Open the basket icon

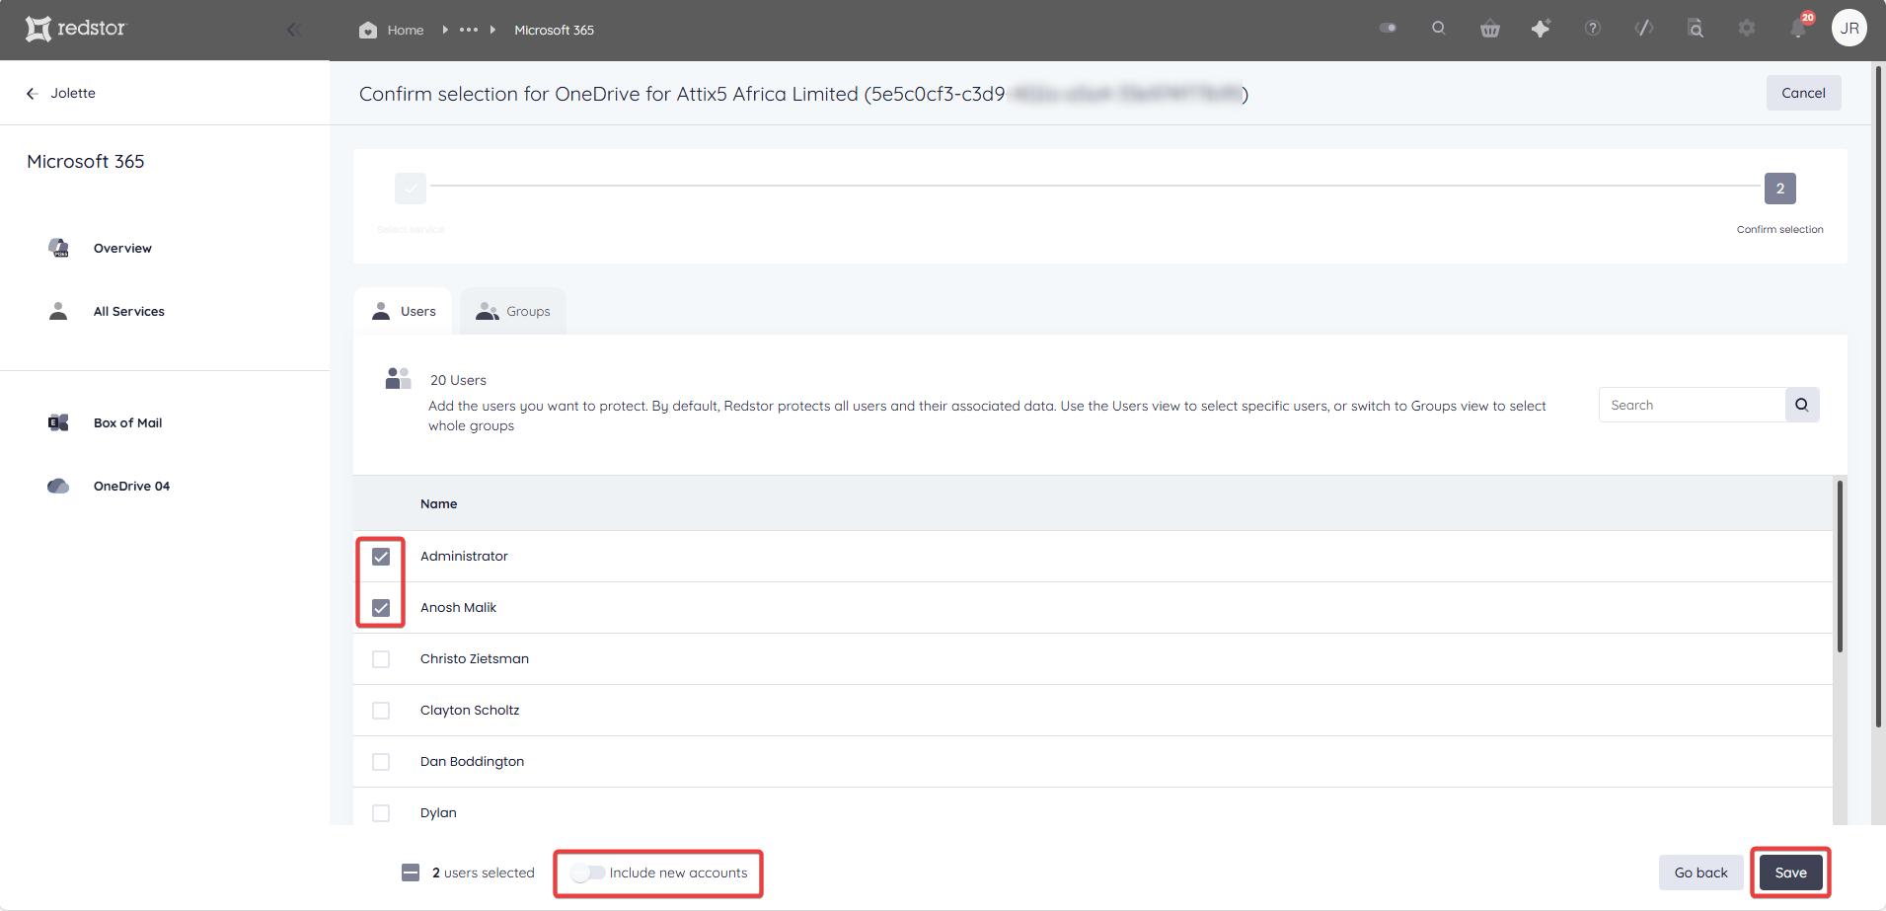click(x=1490, y=29)
